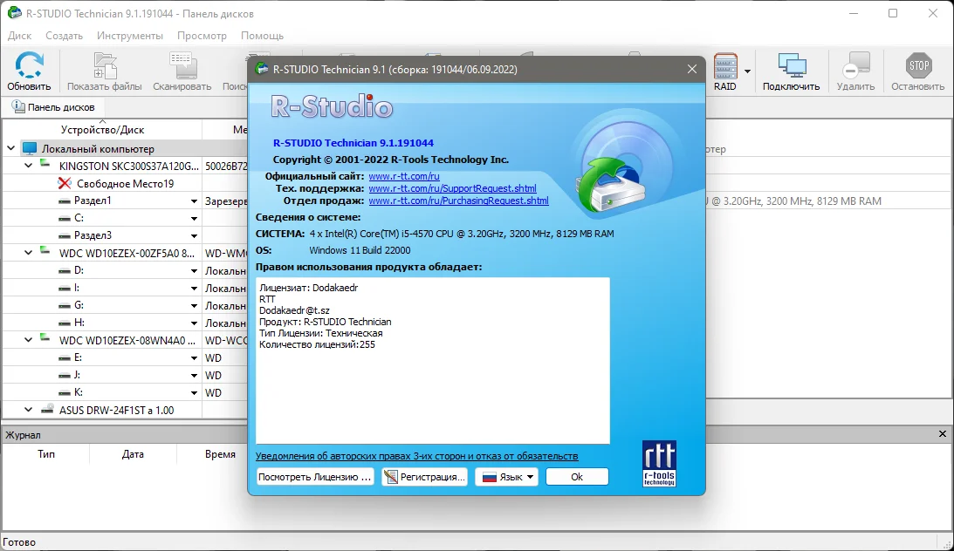Image resolution: width=954 pixels, height=551 pixels.
Task: Close the About R-STUDIO Technician dialog
Action: pos(692,69)
